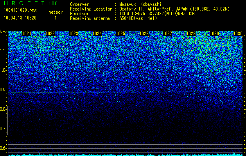Click the Receiving antenna field label
This screenshot has width=246, height=156.
[90, 18]
